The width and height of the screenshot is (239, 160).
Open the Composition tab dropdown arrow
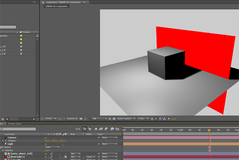(84, 2)
